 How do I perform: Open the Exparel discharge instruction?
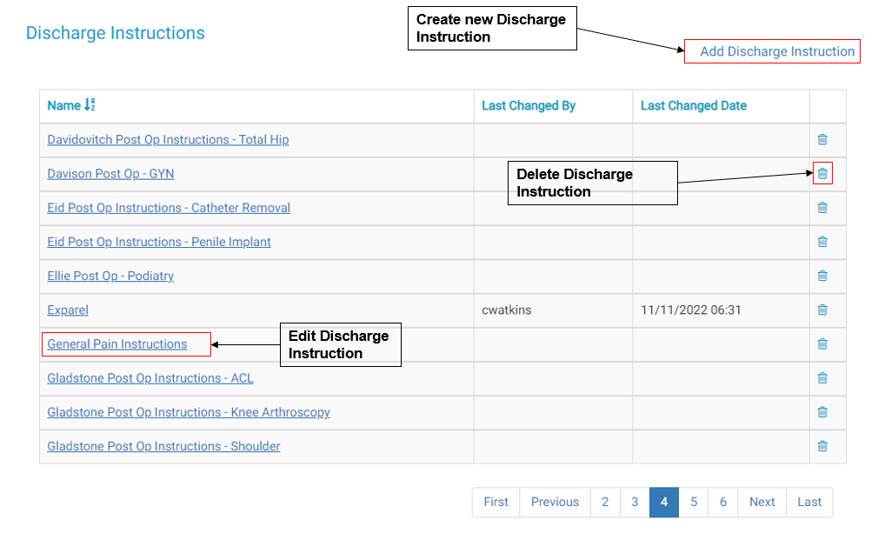[x=68, y=310]
